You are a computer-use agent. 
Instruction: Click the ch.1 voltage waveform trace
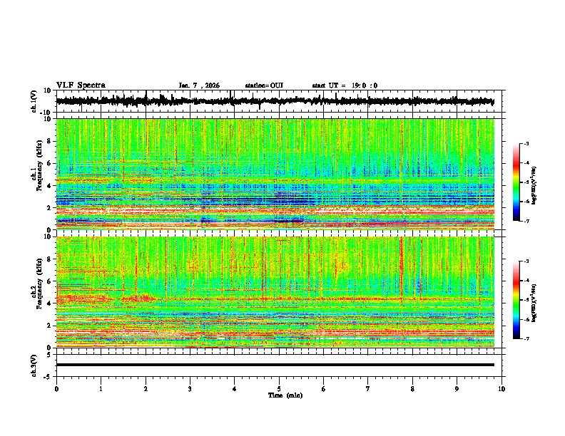275,101
